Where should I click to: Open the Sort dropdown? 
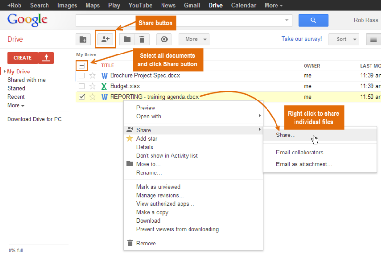343,39
